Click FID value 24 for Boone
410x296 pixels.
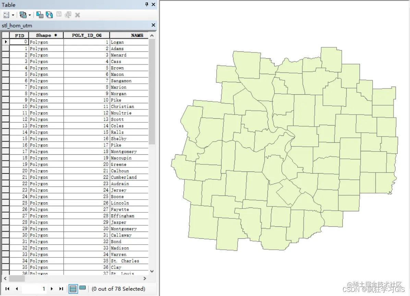click(19, 197)
